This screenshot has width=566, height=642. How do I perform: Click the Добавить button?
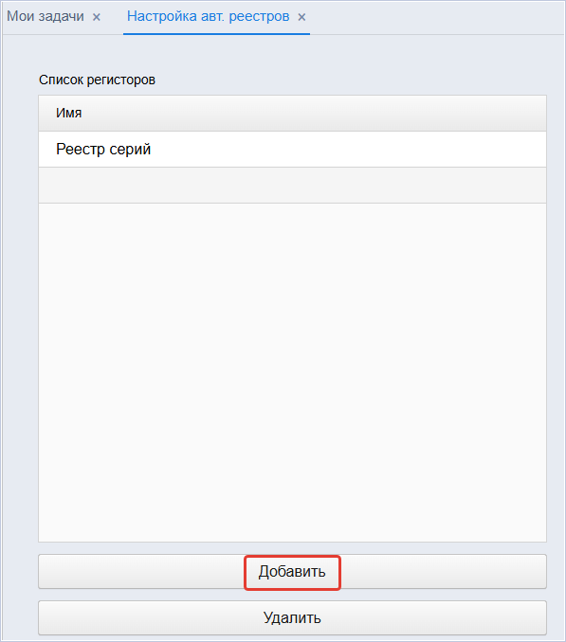[x=292, y=572]
